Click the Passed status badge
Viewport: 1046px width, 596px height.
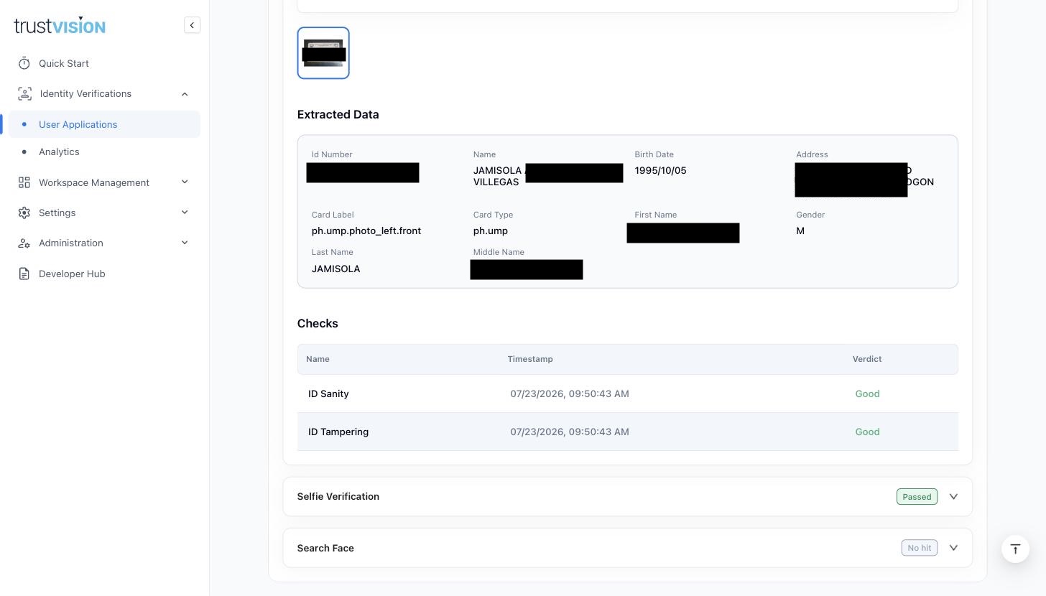click(x=917, y=496)
